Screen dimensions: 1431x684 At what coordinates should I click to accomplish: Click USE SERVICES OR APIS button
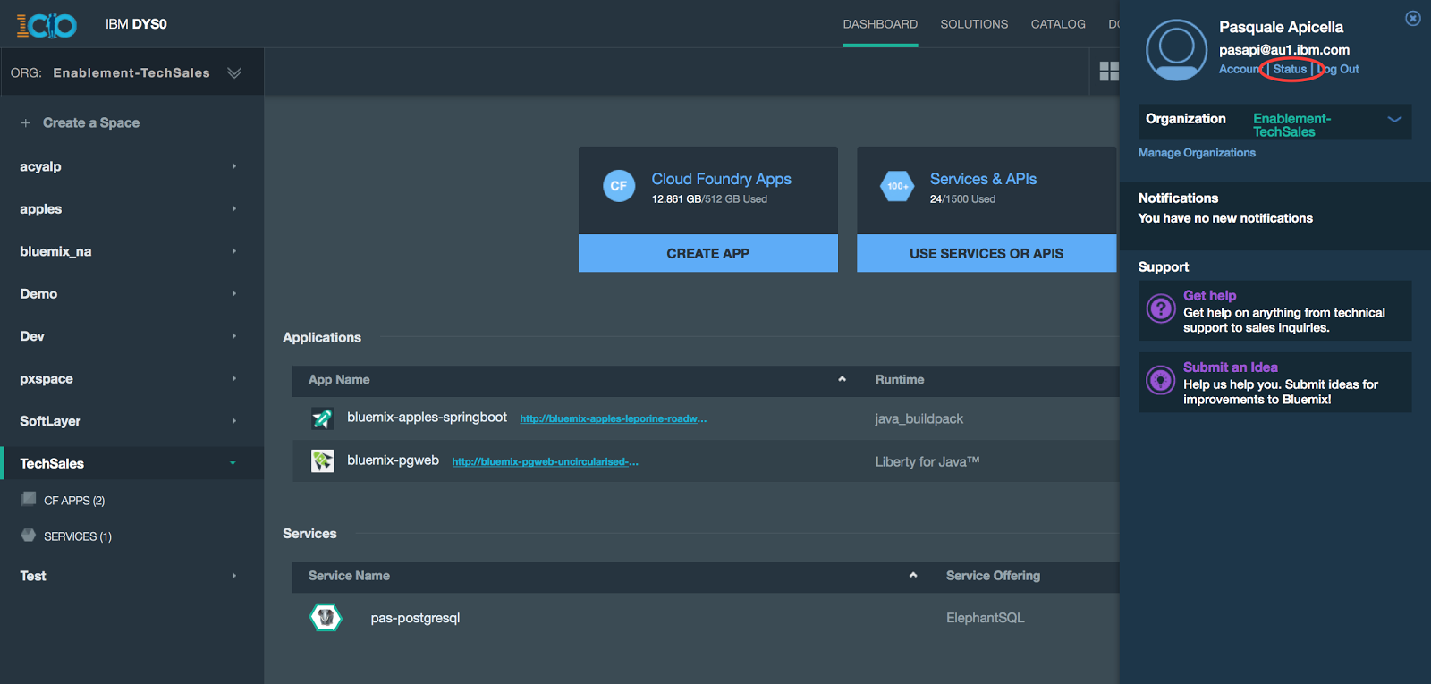(986, 254)
